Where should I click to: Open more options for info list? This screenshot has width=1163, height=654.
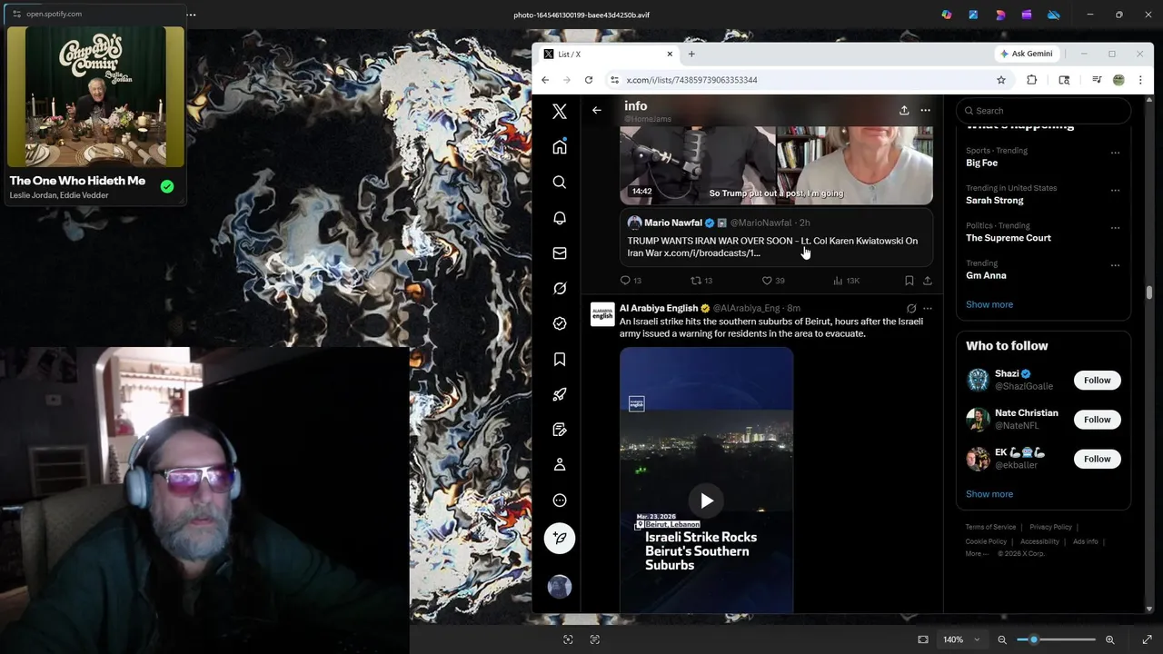point(925,110)
